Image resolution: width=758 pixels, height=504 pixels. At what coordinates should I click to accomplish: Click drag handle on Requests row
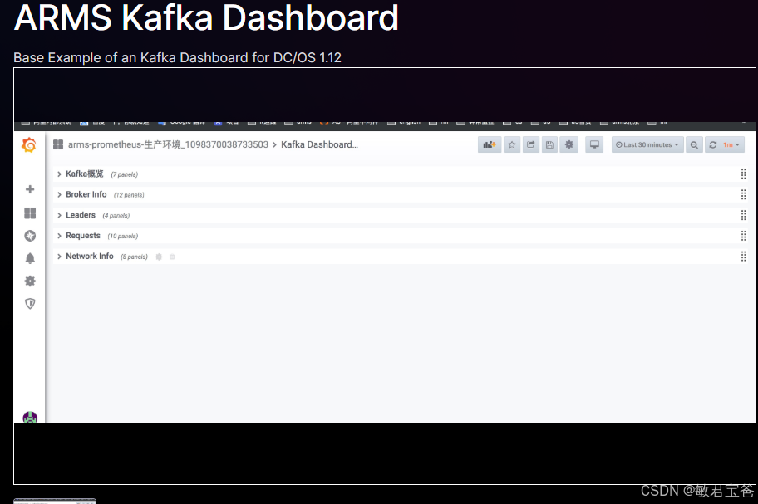744,236
